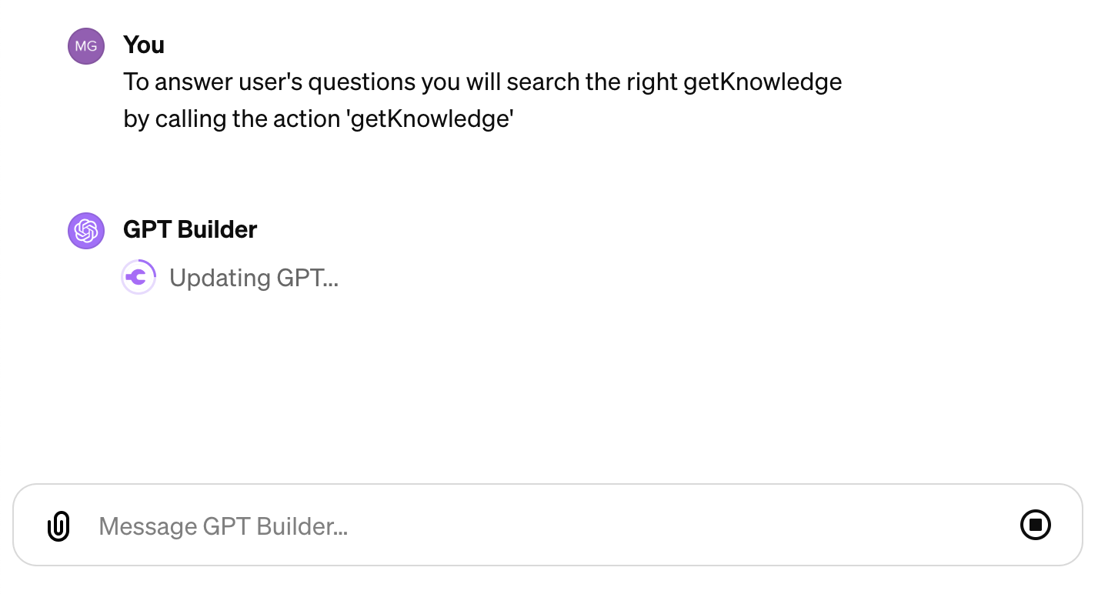
Task: Click the circular avatar with initials MG
Action: pyautogui.click(x=85, y=46)
